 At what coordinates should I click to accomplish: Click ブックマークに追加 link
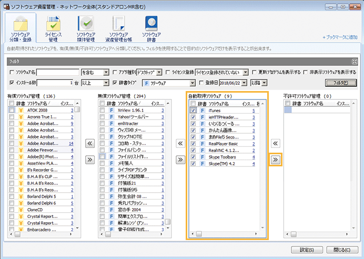click(340, 37)
